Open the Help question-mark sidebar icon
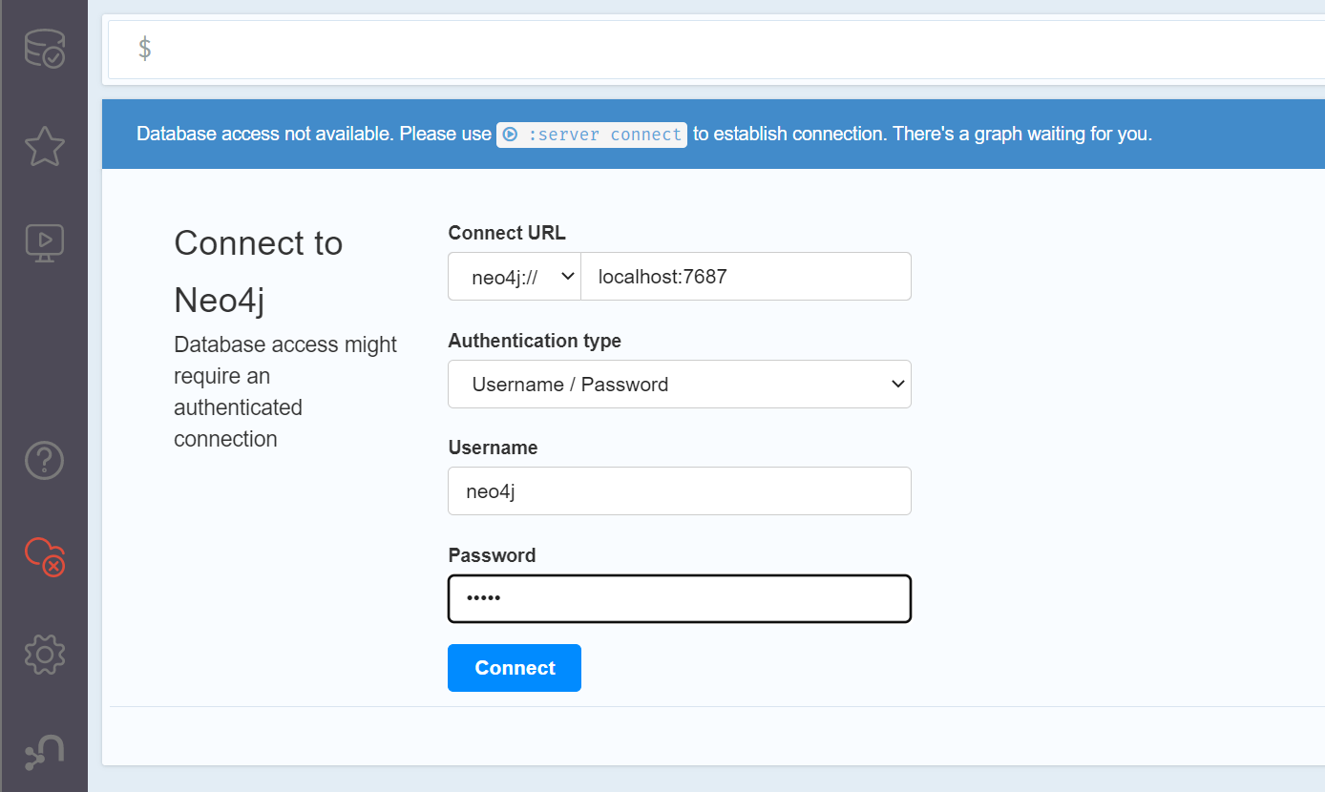 pyautogui.click(x=44, y=461)
